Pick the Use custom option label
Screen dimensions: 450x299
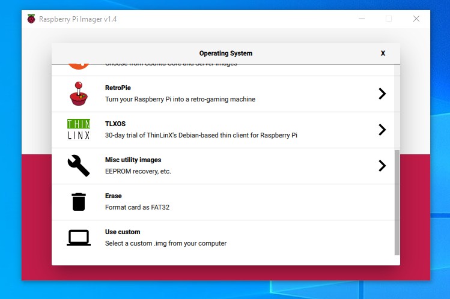pos(123,232)
